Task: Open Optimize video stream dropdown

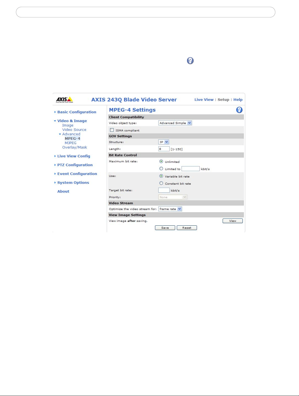Action: [170, 209]
